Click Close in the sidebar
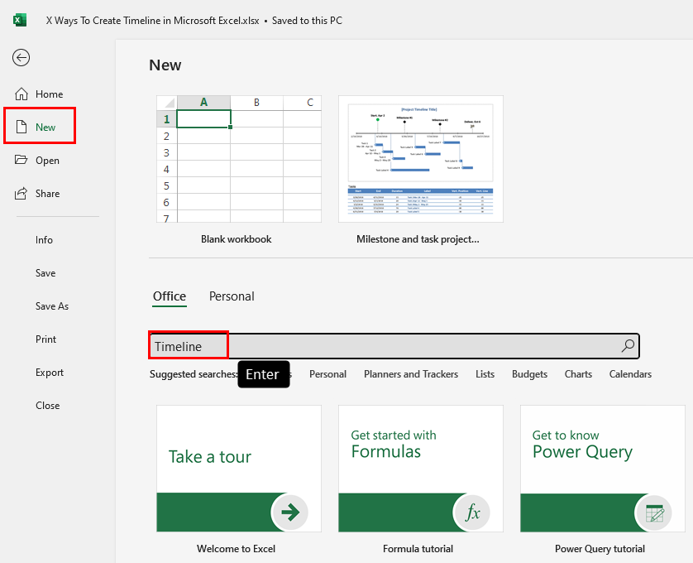 coord(47,406)
